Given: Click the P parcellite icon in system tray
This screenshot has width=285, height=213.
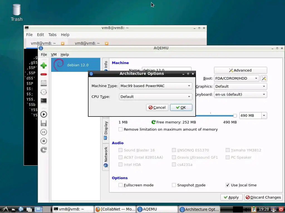Looking at the screenshot, I should click(254, 209).
